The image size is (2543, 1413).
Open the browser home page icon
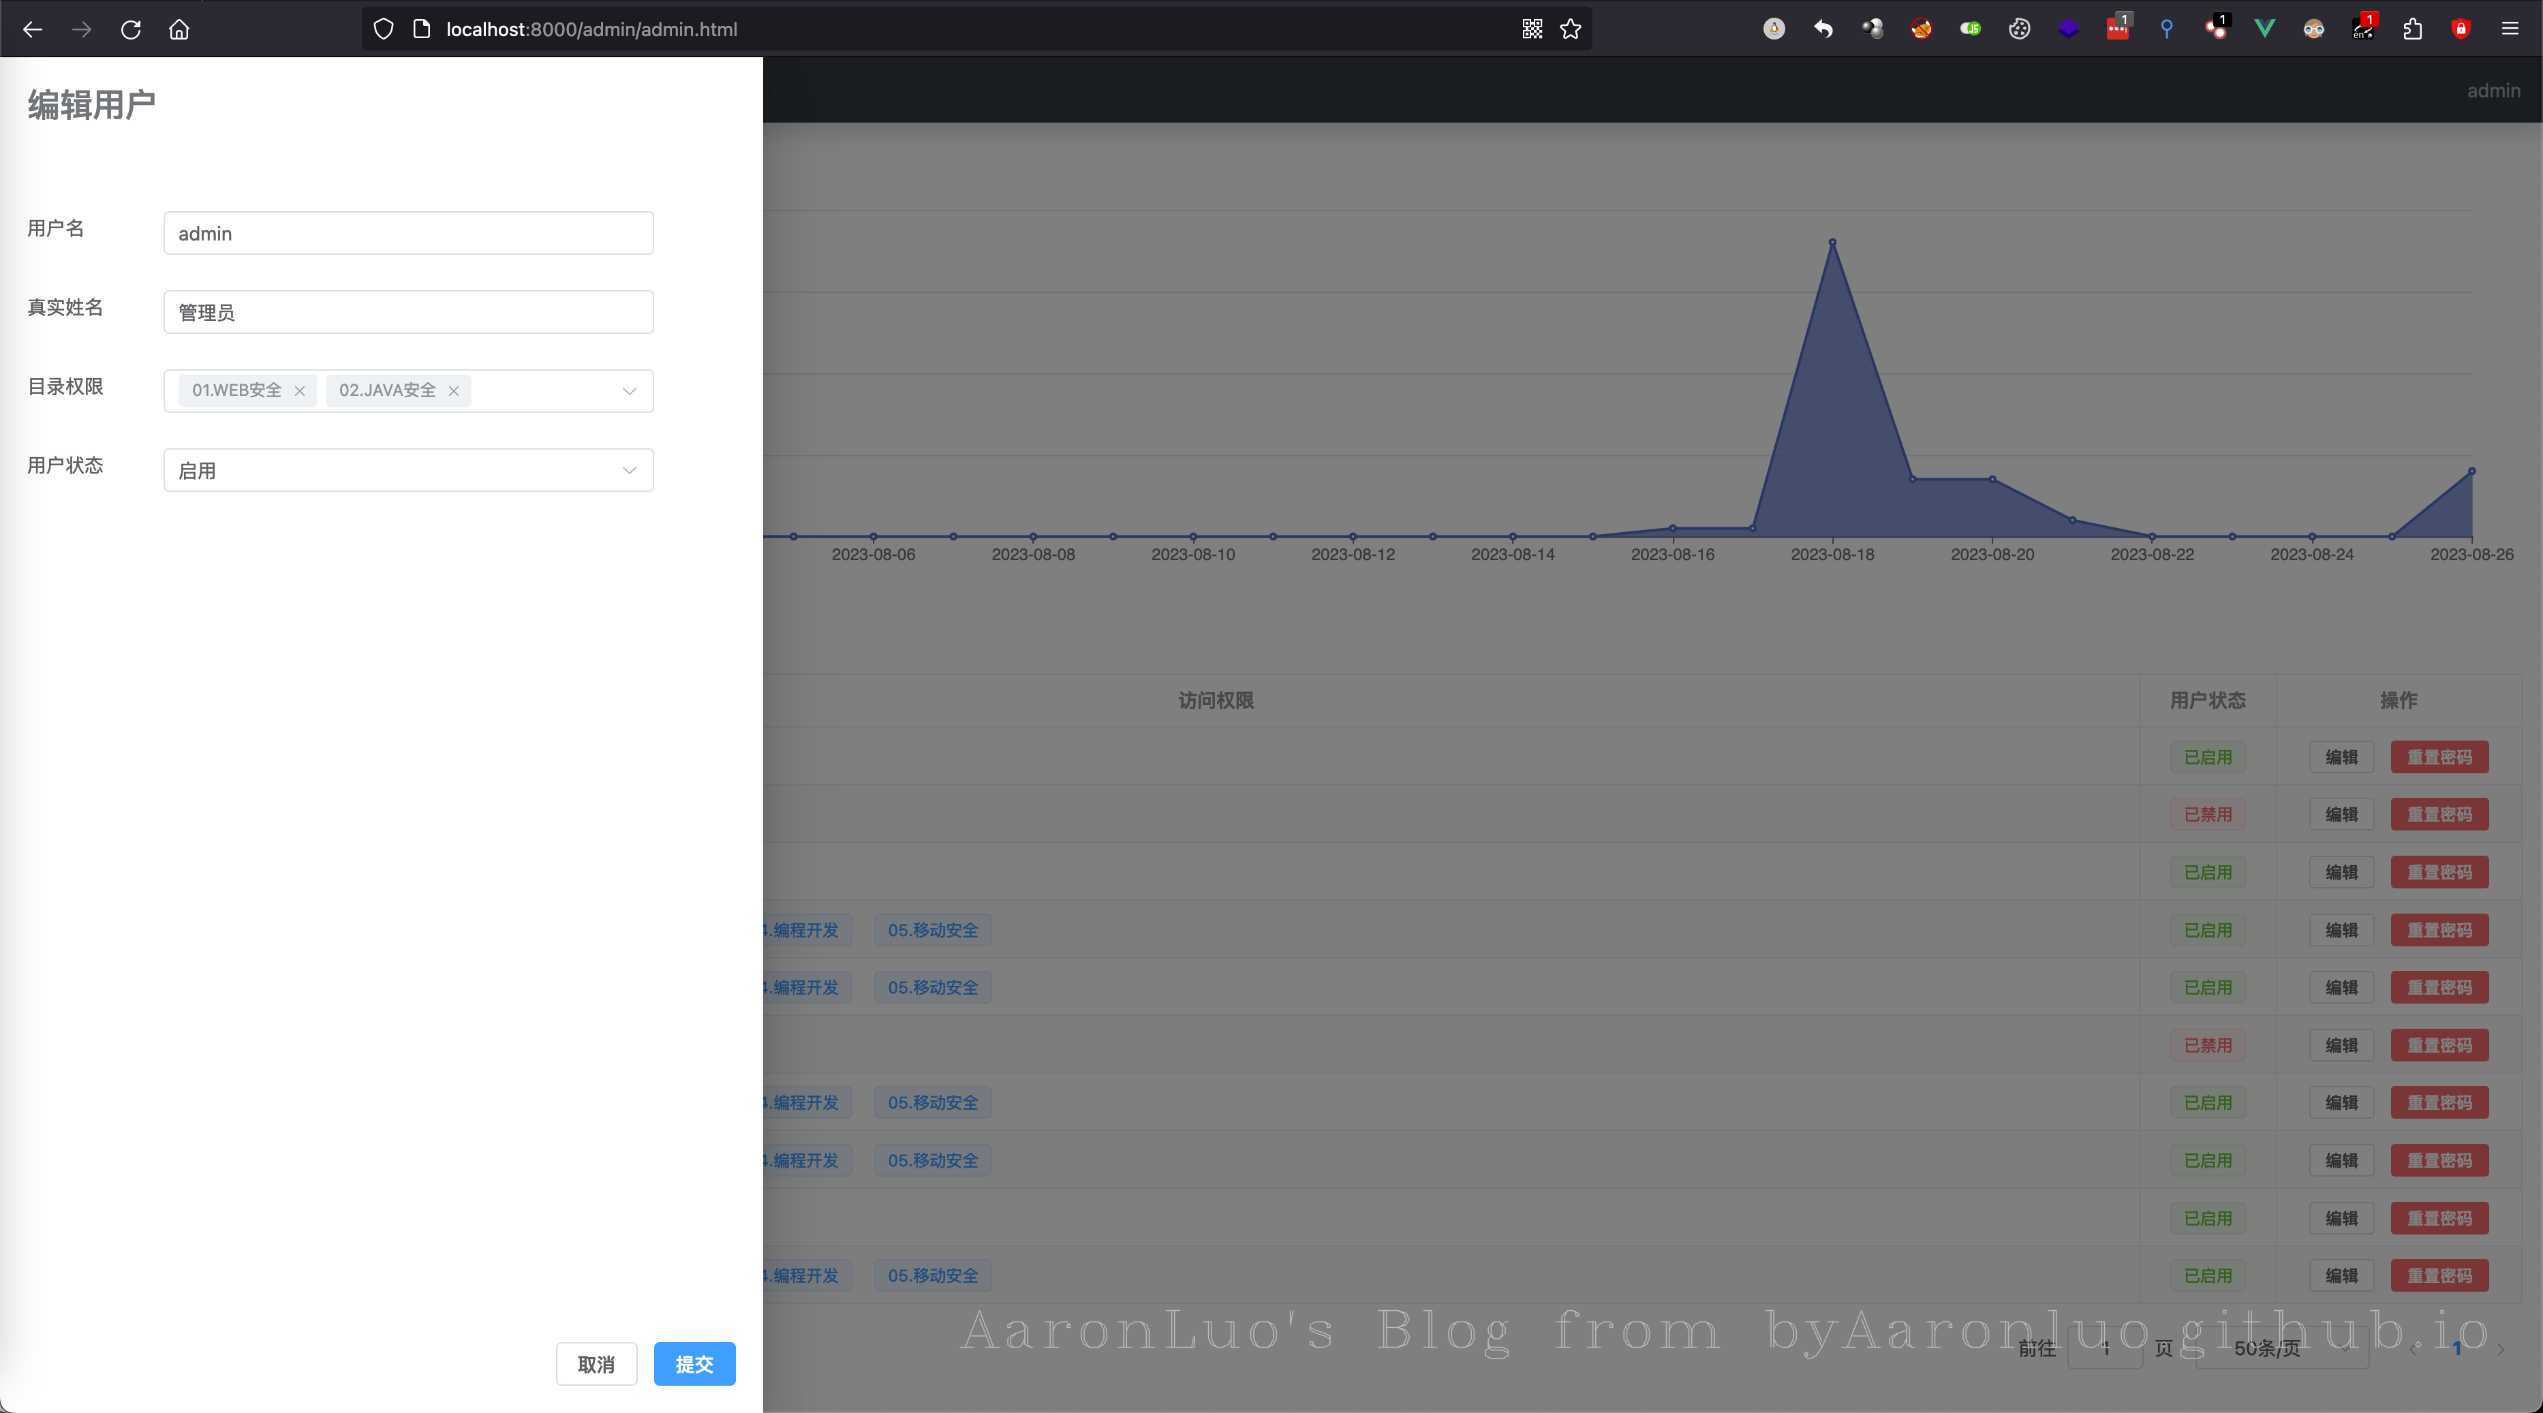[x=179, y=29]
